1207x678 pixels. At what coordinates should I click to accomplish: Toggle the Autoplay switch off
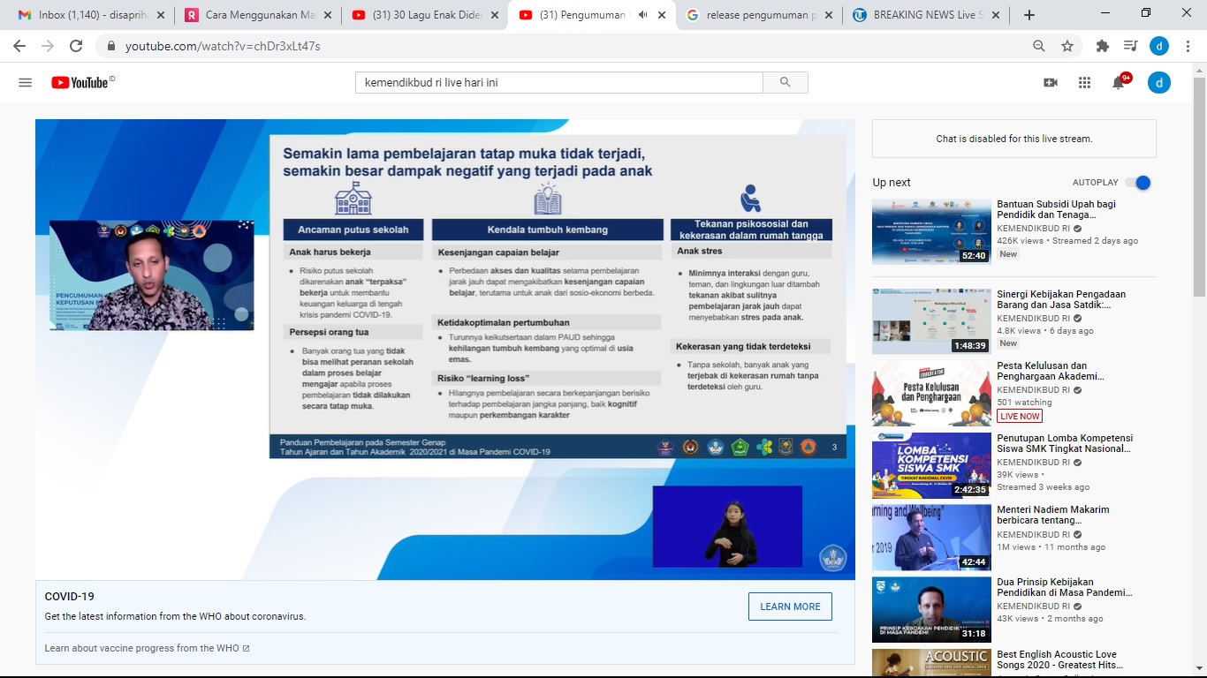click(x=1138, y=183)
